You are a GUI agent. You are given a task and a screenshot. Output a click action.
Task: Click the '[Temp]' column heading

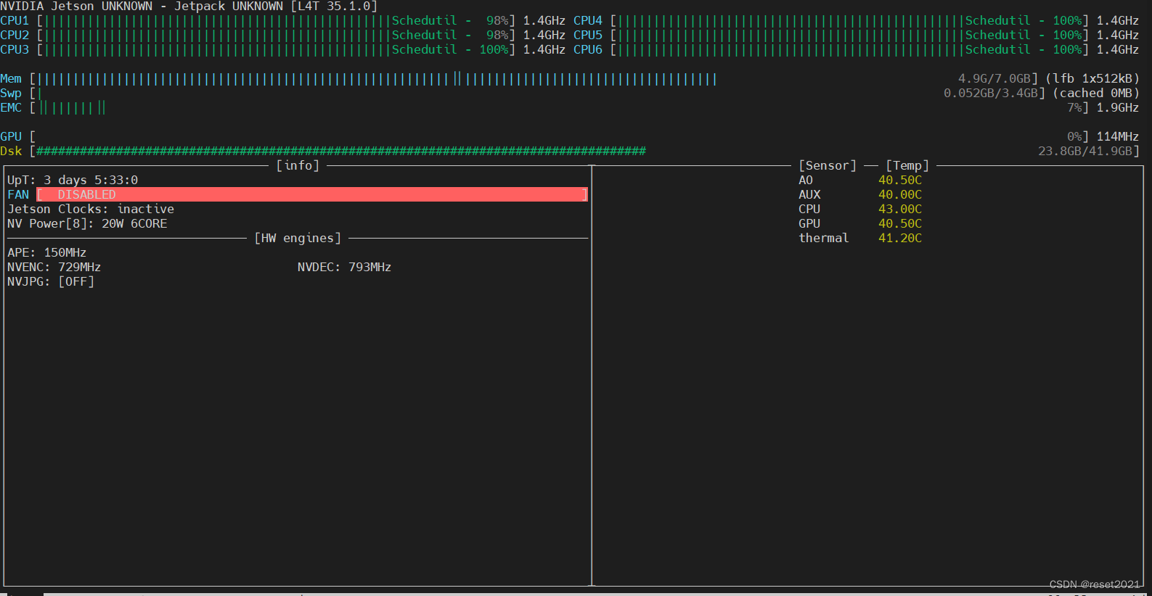coord(907,165)
